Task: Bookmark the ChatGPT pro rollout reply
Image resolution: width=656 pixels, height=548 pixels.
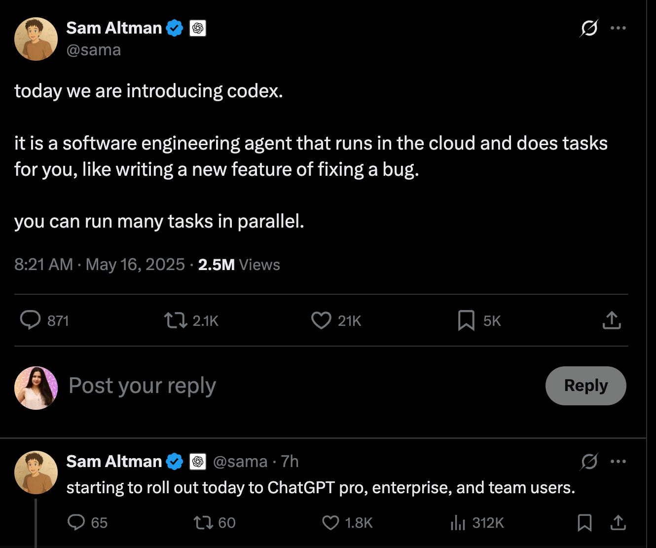Action: (x=584, y=522)
